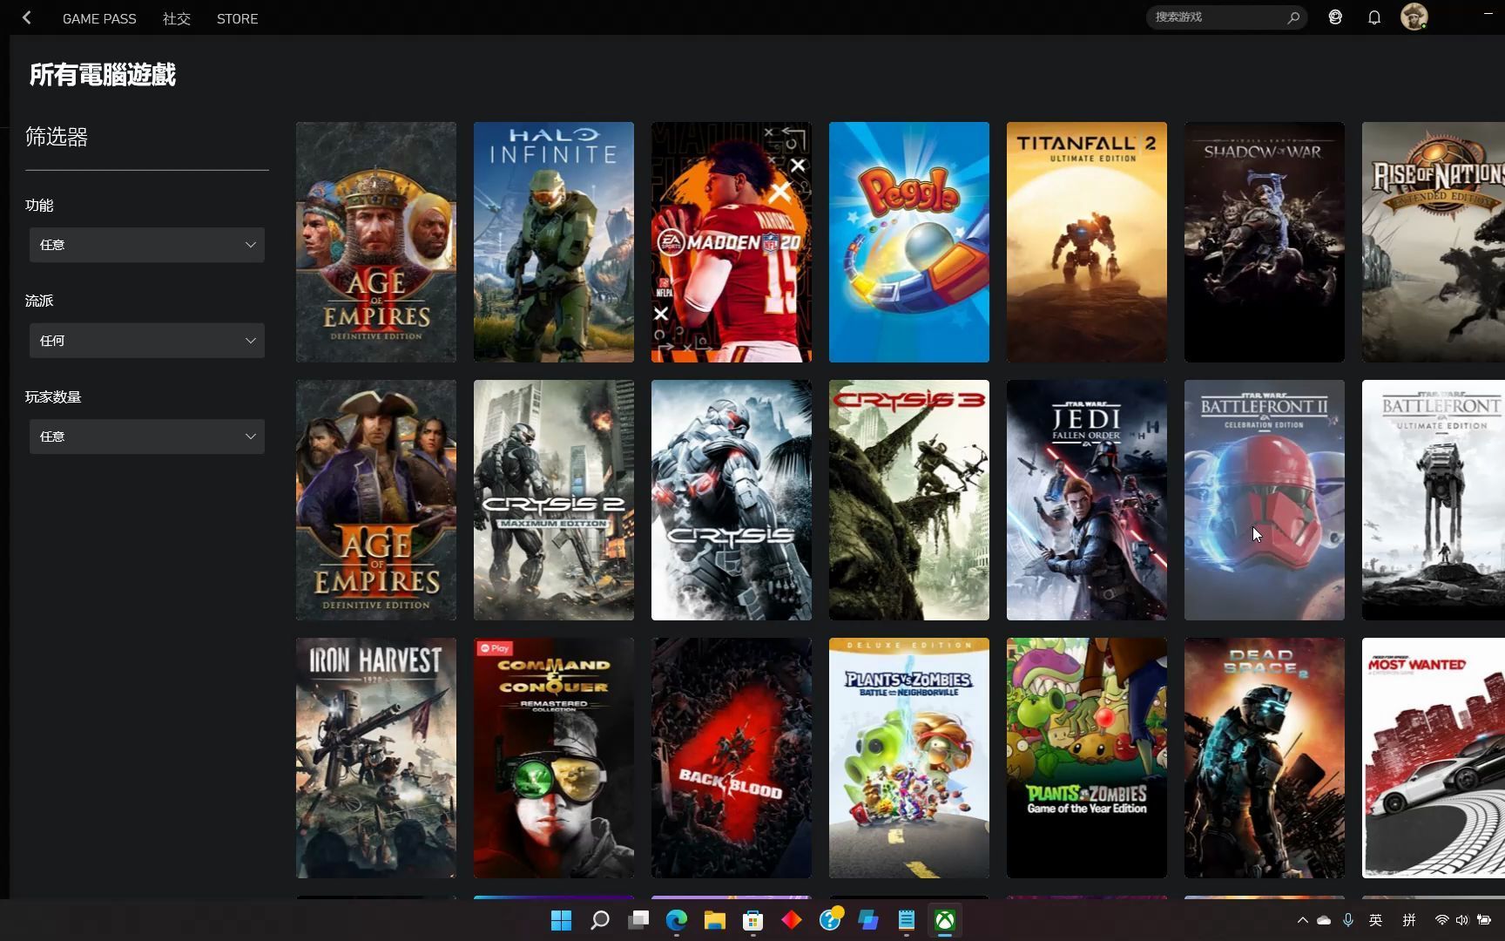Open the Shadow of War tile
The image size is (1505, 941).
[x=1265, y=242]
